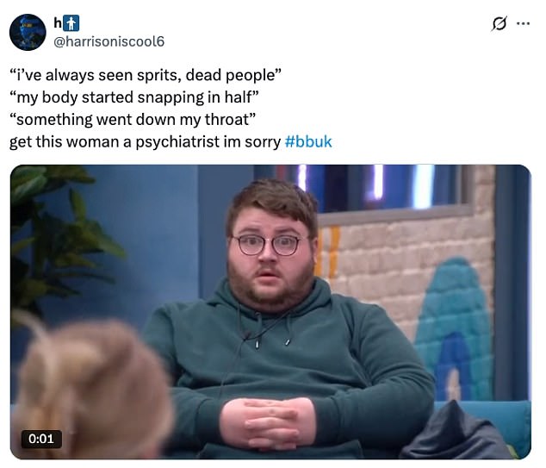Click the blue person emoji beside name
546x468 pixels.
72,23
